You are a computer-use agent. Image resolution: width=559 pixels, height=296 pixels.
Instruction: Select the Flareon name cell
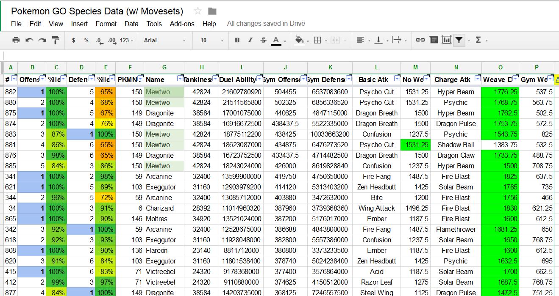[x=164, y=250]
